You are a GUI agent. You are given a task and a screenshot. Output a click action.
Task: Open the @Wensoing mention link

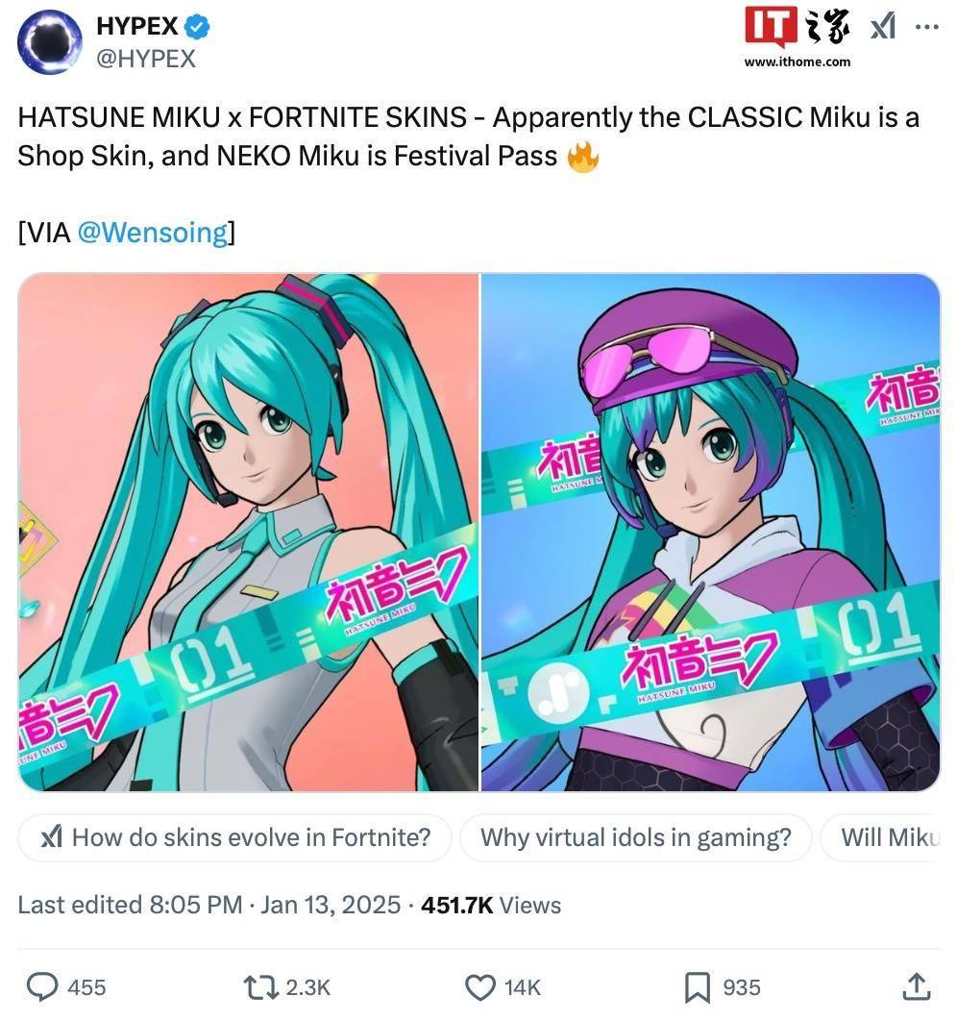pos(153,233)
